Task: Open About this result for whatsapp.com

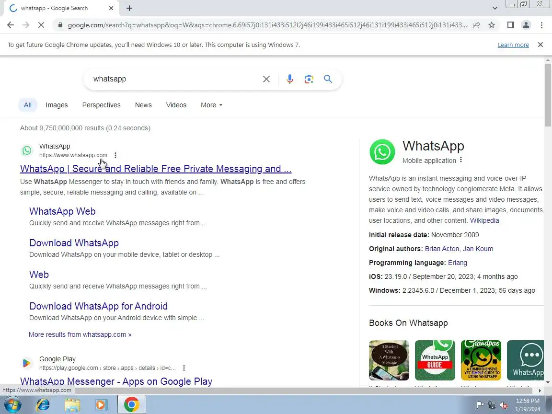Action: [x=115, y=155]
